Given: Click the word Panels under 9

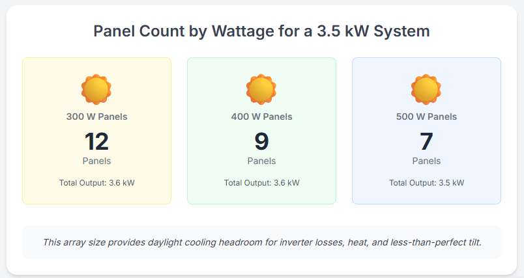Looking at the screenshot, I should point(261,161).
